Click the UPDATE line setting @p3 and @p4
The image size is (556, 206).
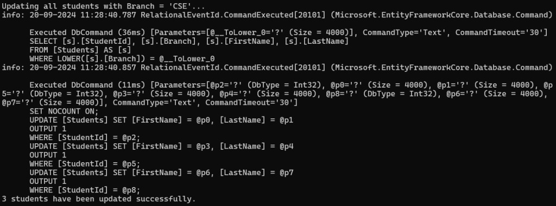click(161, 147)
